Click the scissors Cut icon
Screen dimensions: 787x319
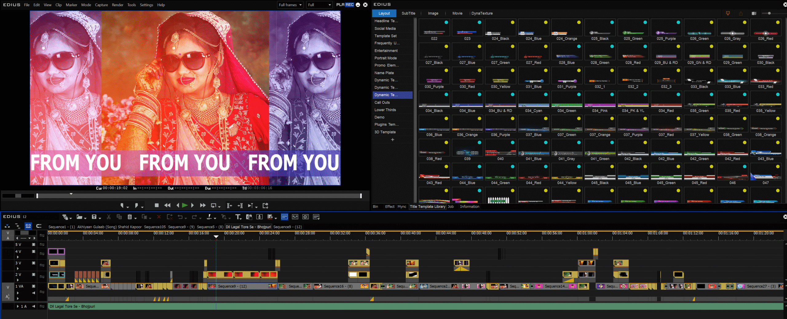point(109,217)
